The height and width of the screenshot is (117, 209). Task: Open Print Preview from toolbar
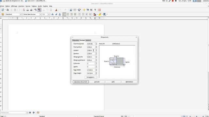pyautogui.click(x=31, y=10)
